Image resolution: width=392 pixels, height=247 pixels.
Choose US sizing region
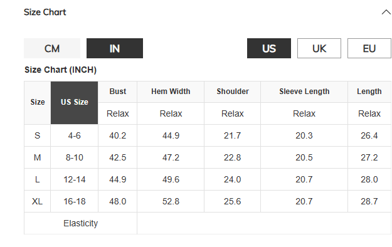point(269,48)
